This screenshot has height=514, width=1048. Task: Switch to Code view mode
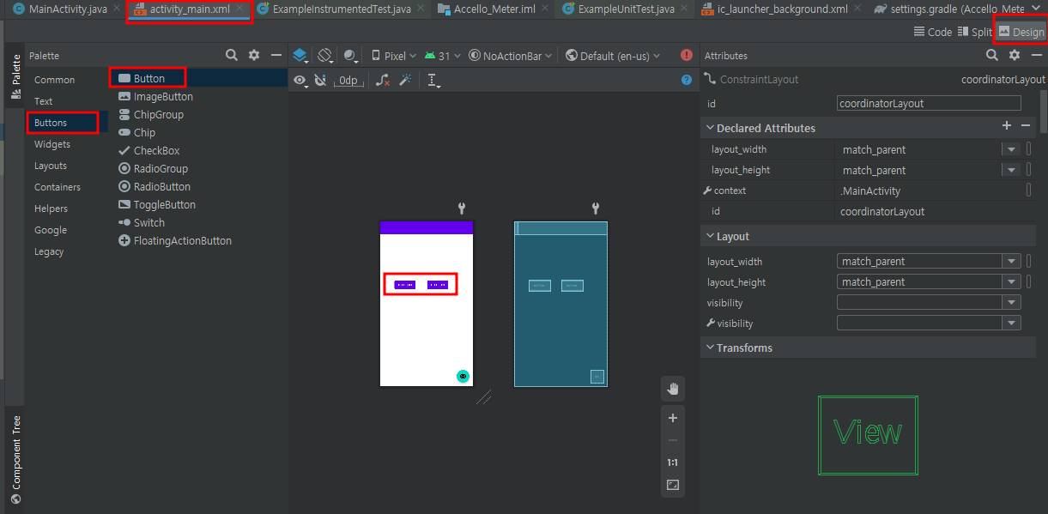[x=932, y=32]
